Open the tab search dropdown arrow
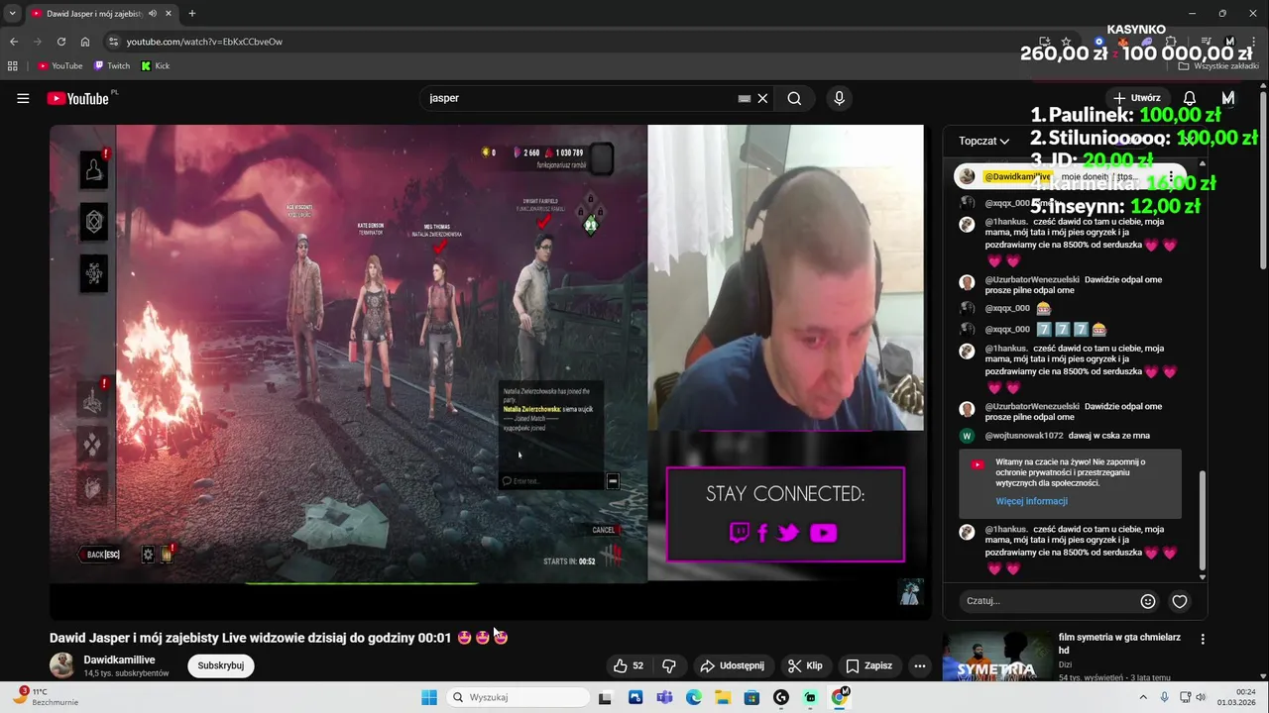 coord(12,13)
